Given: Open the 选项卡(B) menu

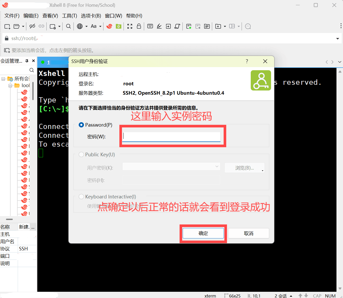Looking at the screenshot, I should point(91,16).
